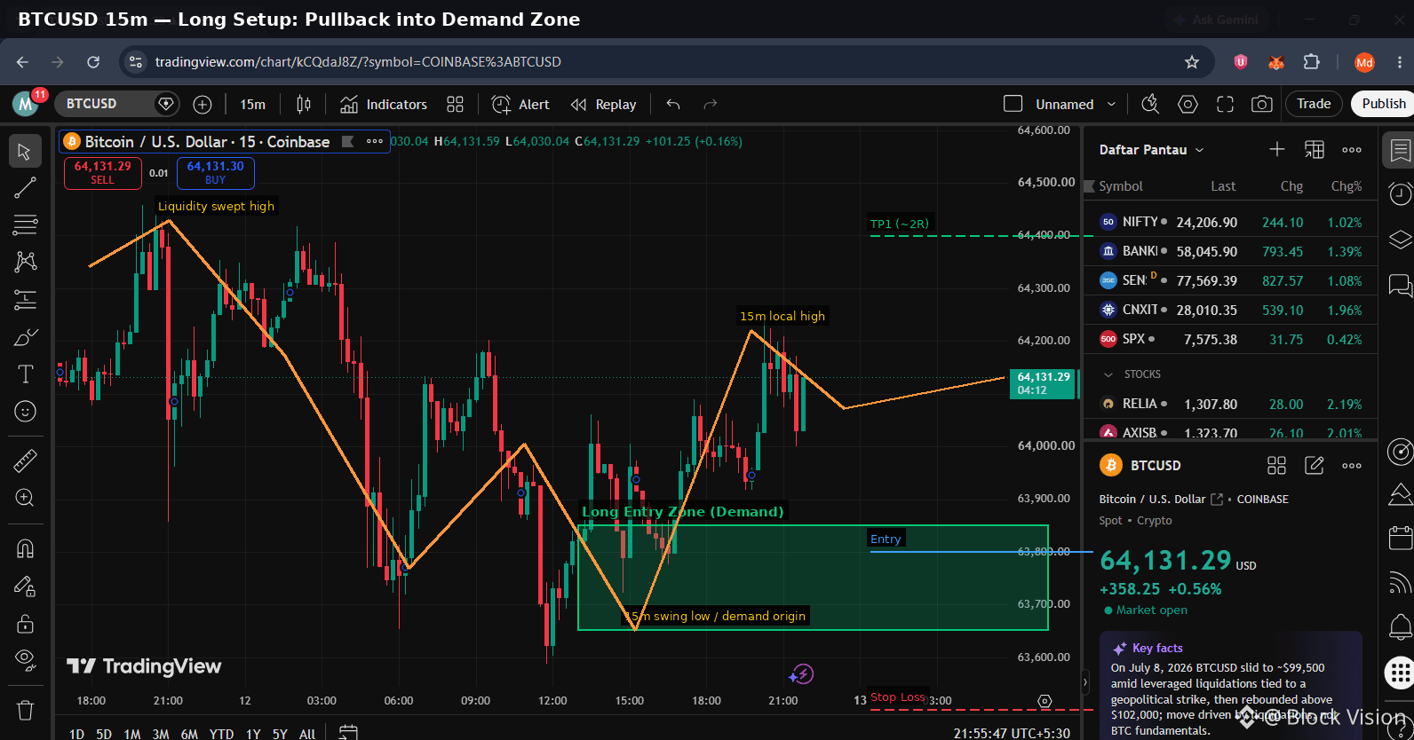Expand the Daftar Pantau watchlist dropdown
This screenshot has height=740, width=1414.
[1151, 150]
